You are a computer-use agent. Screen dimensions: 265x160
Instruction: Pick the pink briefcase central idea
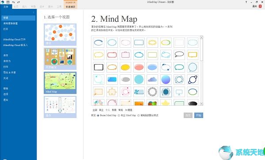pos(125,55)
